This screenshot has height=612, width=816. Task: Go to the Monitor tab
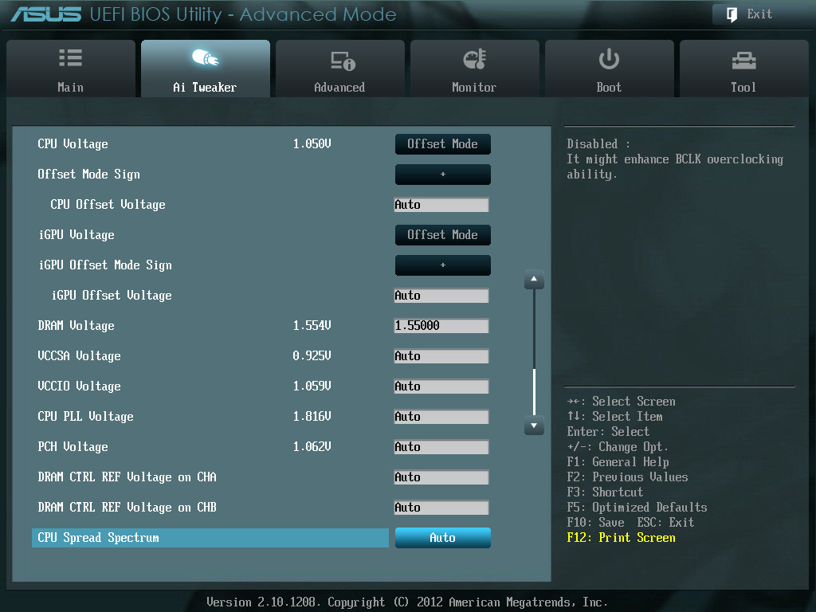pos(475,69)
